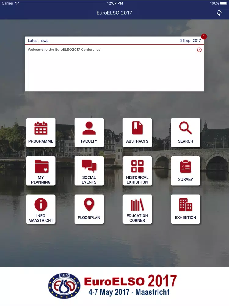Open the Search magnifier tile
The image size is (229, 306).
point(186,133)
